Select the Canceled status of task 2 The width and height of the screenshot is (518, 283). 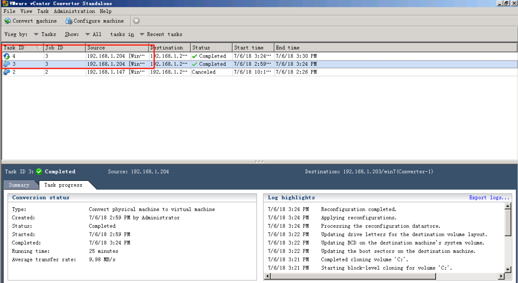[203, 72]
